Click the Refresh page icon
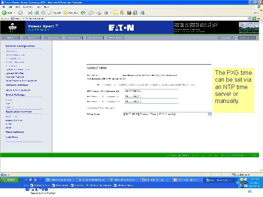263x197 pixels. tap(37, 12)
